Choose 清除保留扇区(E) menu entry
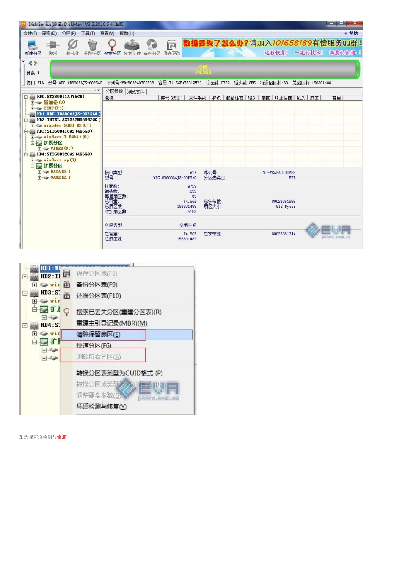This screenshot has width=402, height=569. (x=127, y=335)
